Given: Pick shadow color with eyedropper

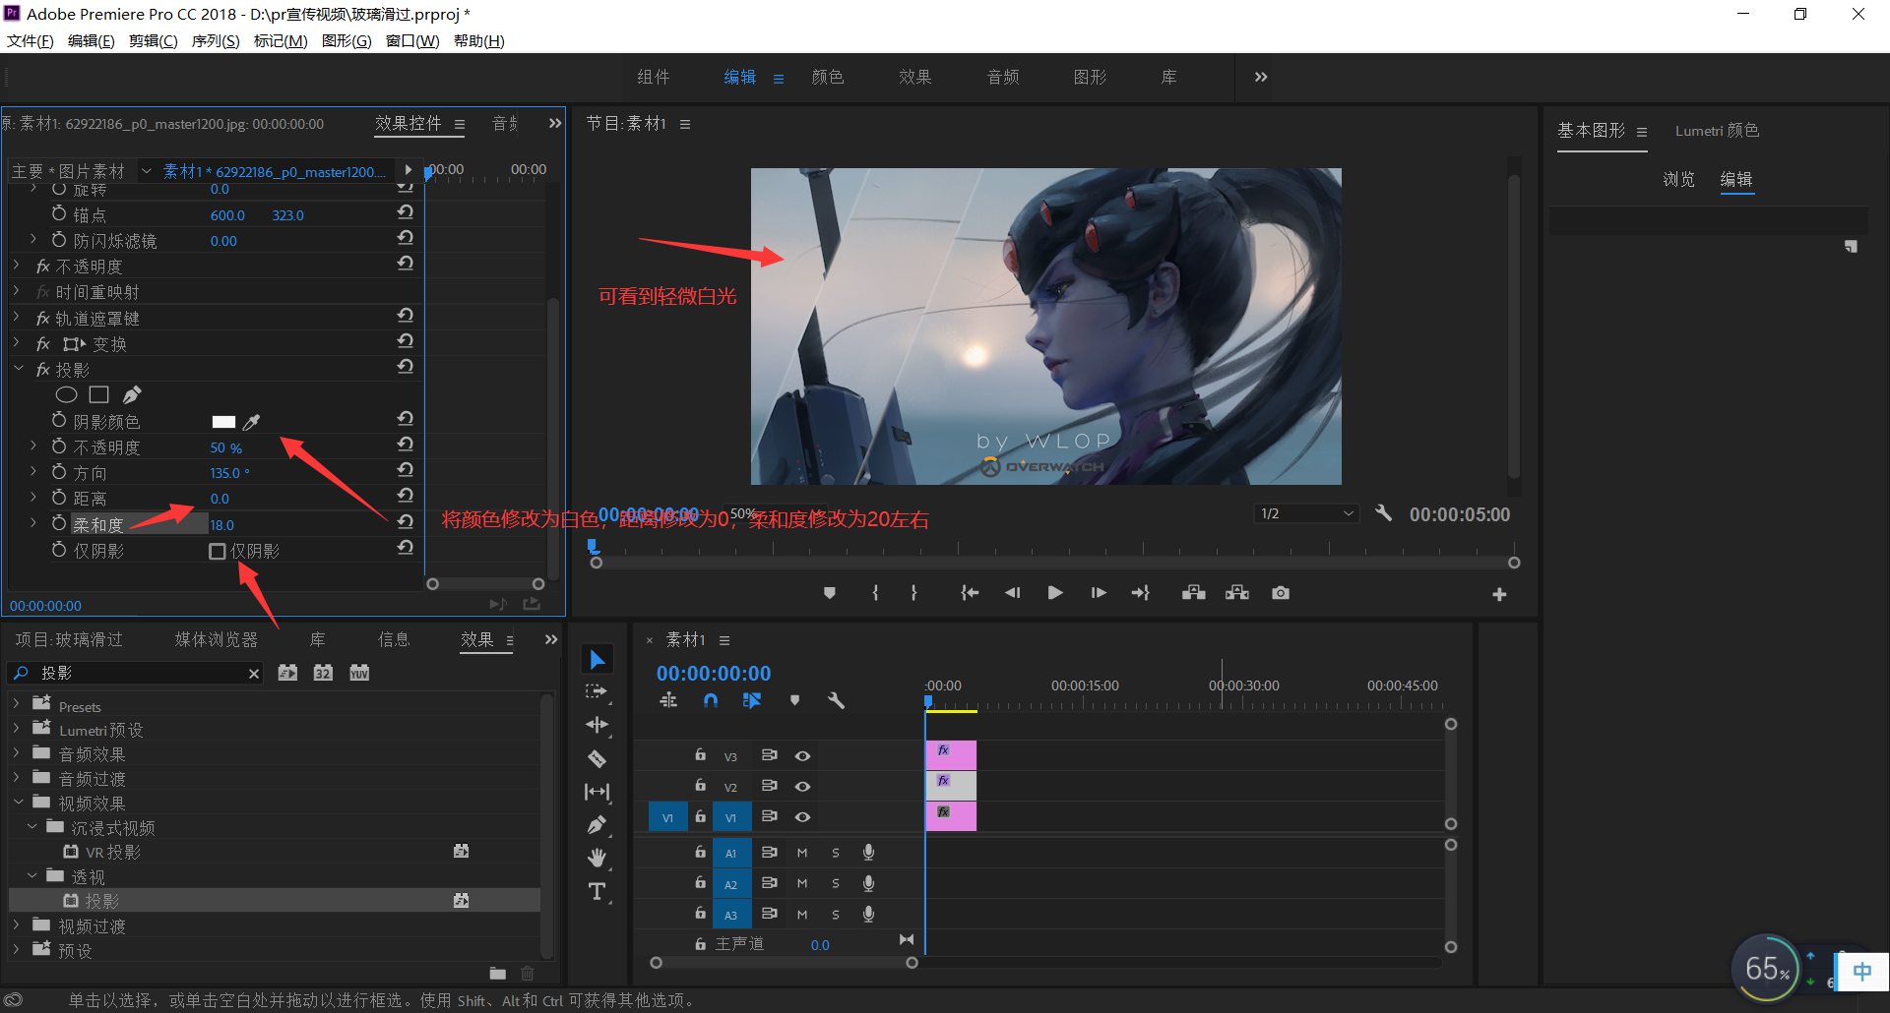Looking at the screenshot, I should (x=252, y=422).
